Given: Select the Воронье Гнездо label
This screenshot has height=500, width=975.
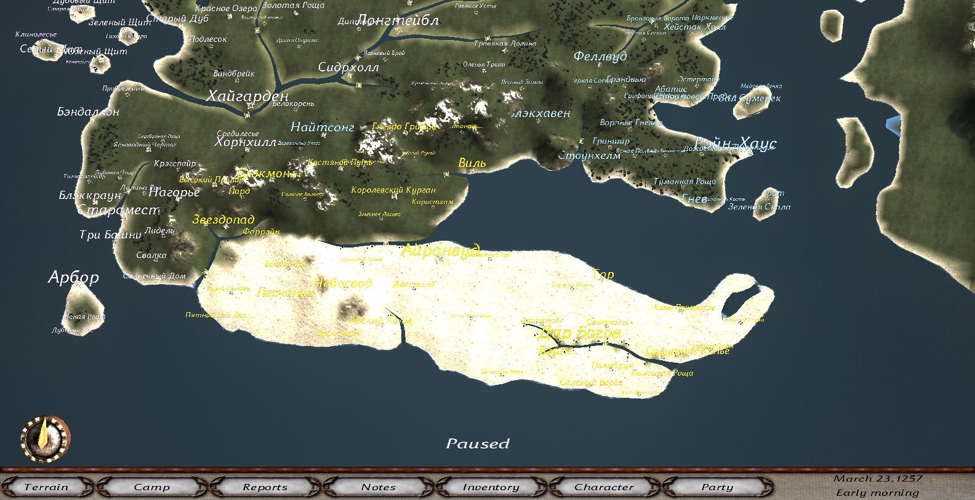Looking at the screenshot, I should click(x=631, y=123).
